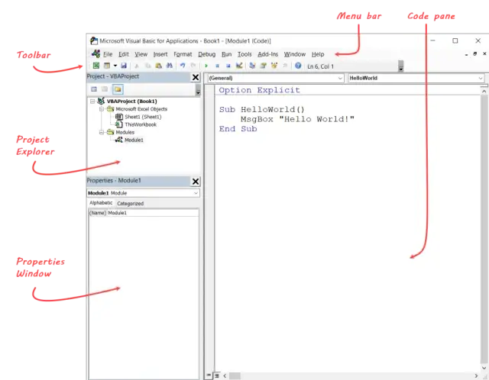This screenshot has height=380, width=489.
Task: Open the Add-Ins menu
Action: (x=268, y=54)
